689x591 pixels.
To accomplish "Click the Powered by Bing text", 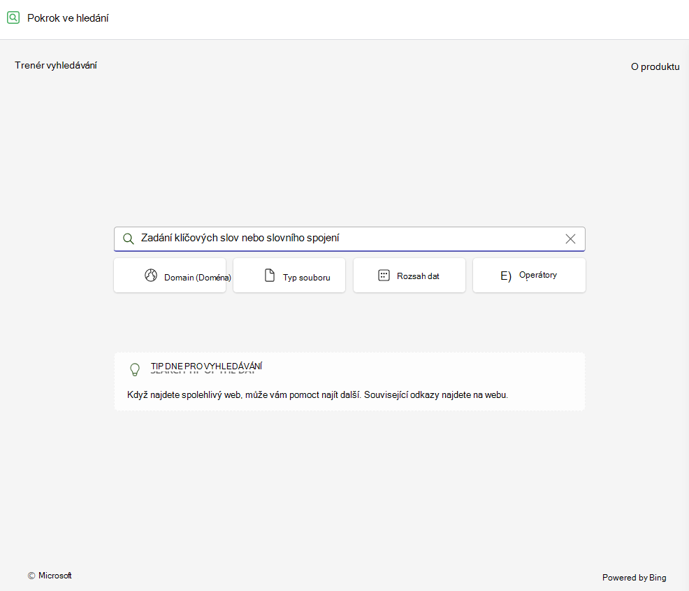I will pos(634,578).
